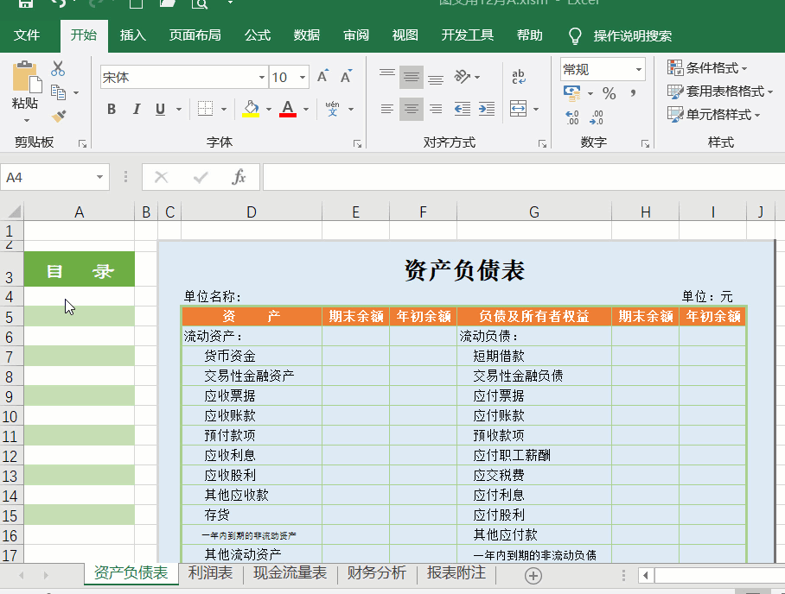Screen dimensions: 785x594
Task: Expand the number format combo box
Action: click(x=639, y=69)
